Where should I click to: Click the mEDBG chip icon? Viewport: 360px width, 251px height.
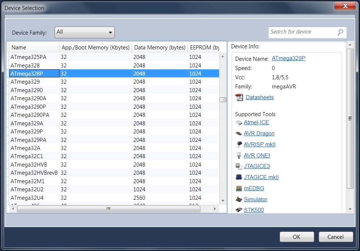239,188
